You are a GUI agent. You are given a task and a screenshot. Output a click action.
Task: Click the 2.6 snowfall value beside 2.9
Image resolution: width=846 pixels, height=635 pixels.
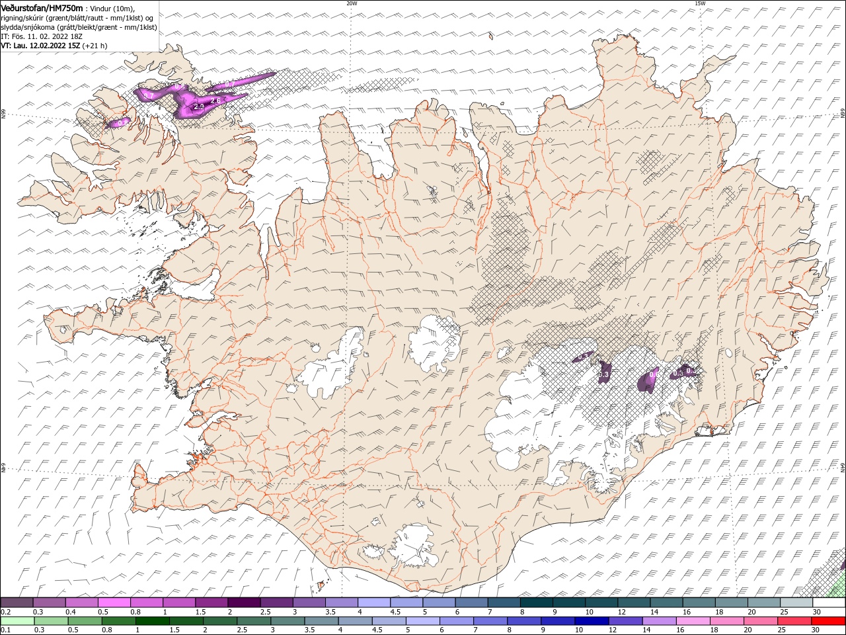coord(215,101)
